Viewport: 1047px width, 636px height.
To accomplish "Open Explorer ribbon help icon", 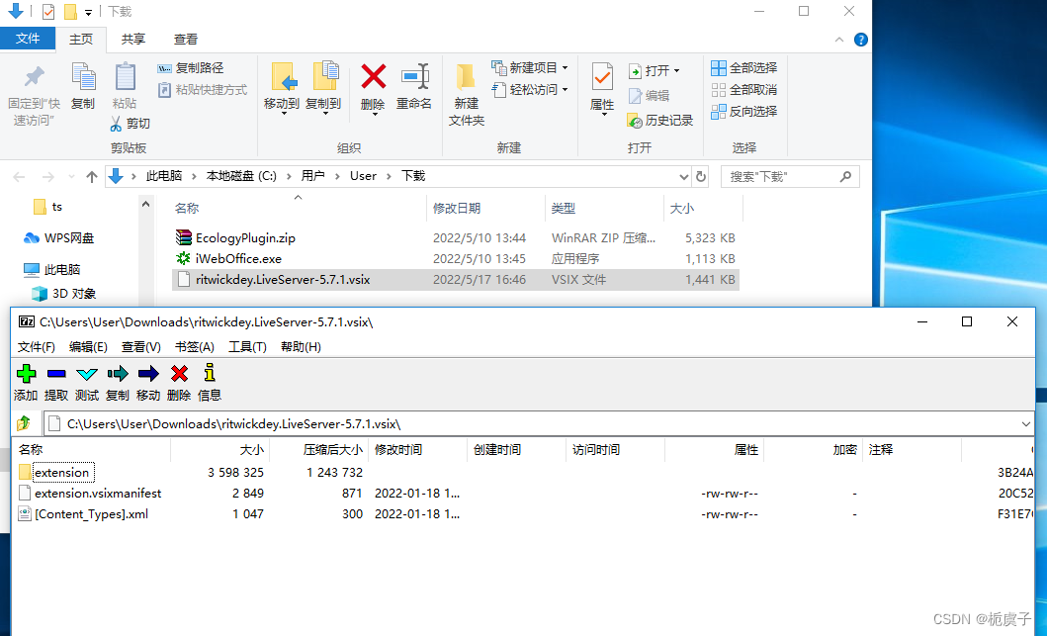I will (861, 41).
